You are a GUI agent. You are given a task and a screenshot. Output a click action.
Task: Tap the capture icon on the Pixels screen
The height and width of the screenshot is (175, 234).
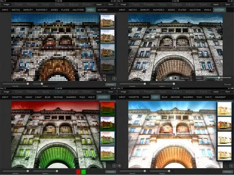point(114,78)
